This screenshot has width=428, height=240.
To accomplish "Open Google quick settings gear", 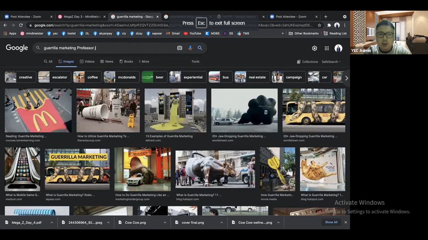I will click(314, 48).
